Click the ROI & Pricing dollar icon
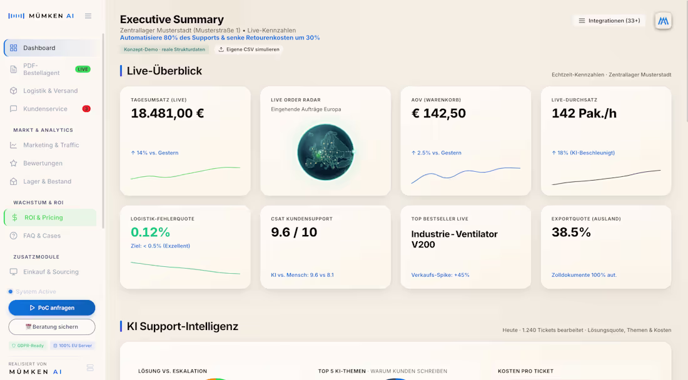The width and height of the screenshot is (688, 380). coord(14,217)
